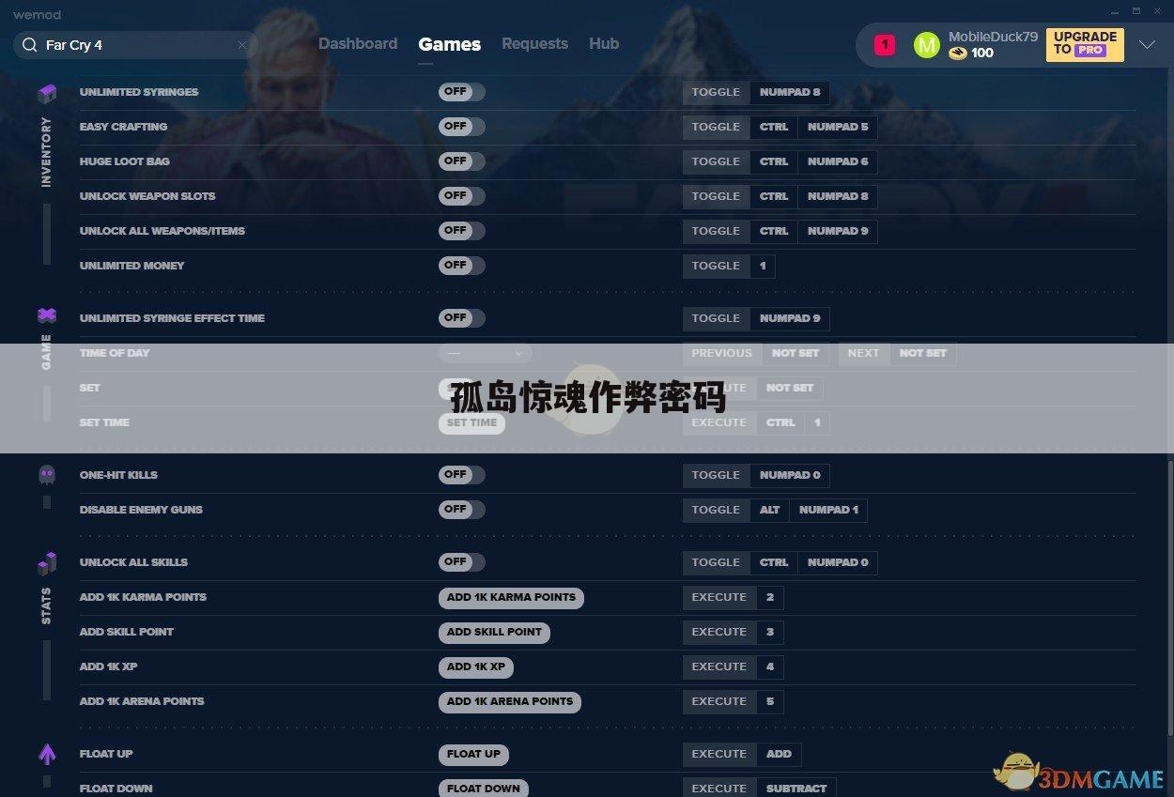This screenshot has width=1174, height=797.
Task: Change Add 1K Karma Points hotkey 2
Action: point(770,597)
